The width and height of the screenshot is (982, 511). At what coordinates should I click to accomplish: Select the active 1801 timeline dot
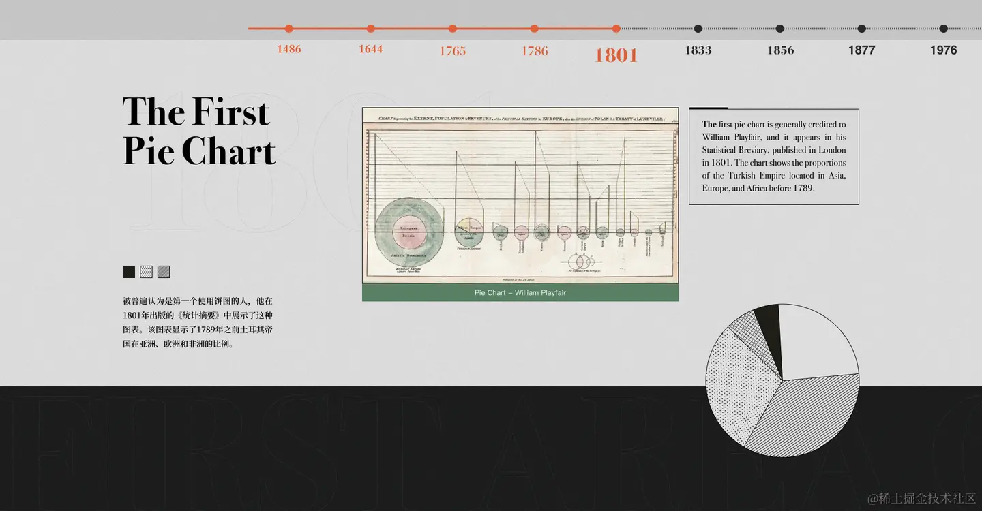coord(616,29)
